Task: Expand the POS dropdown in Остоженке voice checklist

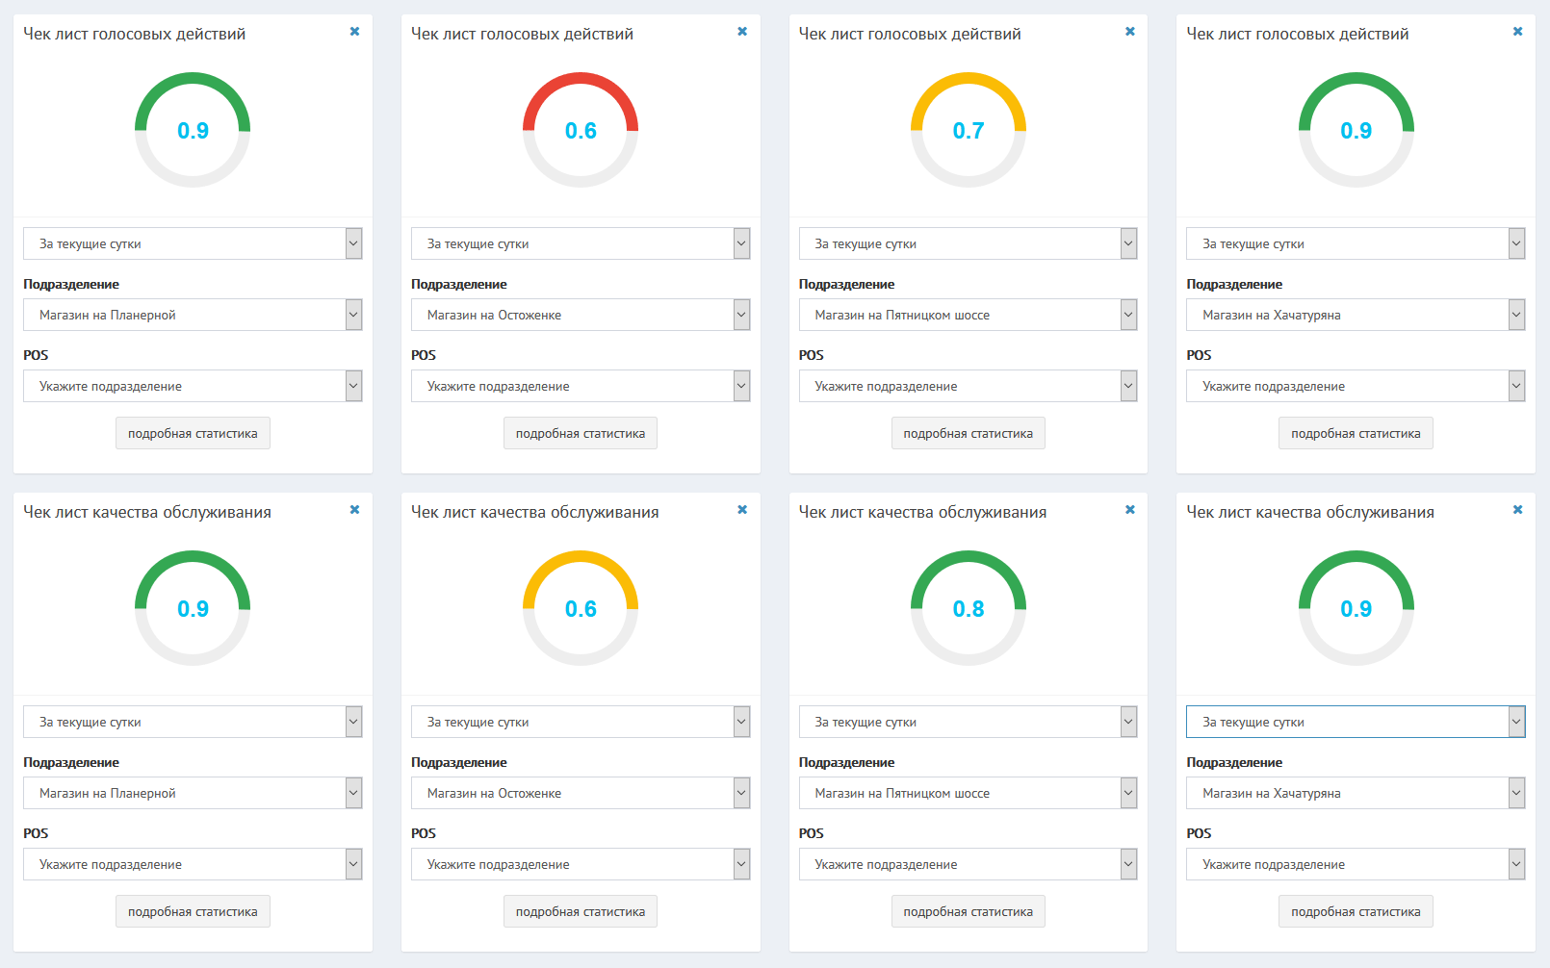Action: (x=581, y=386)
